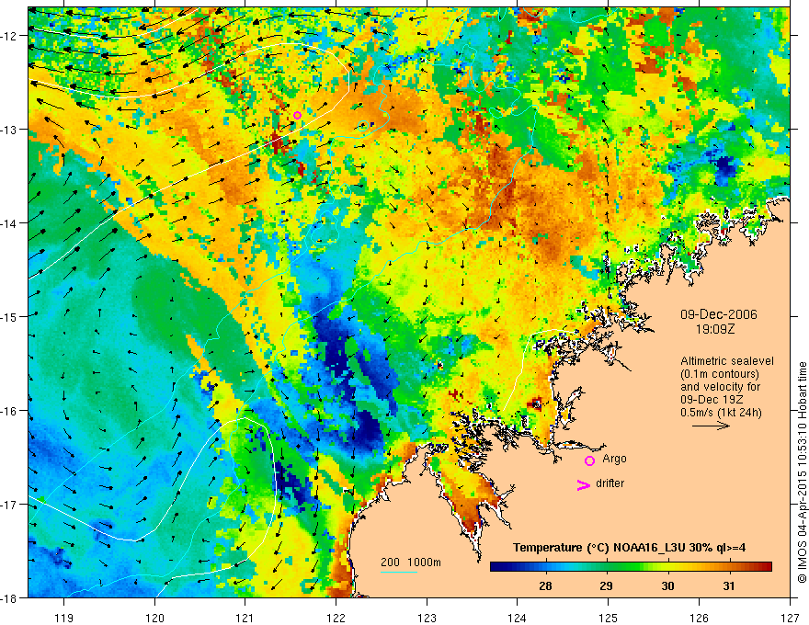Click the '126' longitude axis label
809x625 pixels.
click(699, 618)
